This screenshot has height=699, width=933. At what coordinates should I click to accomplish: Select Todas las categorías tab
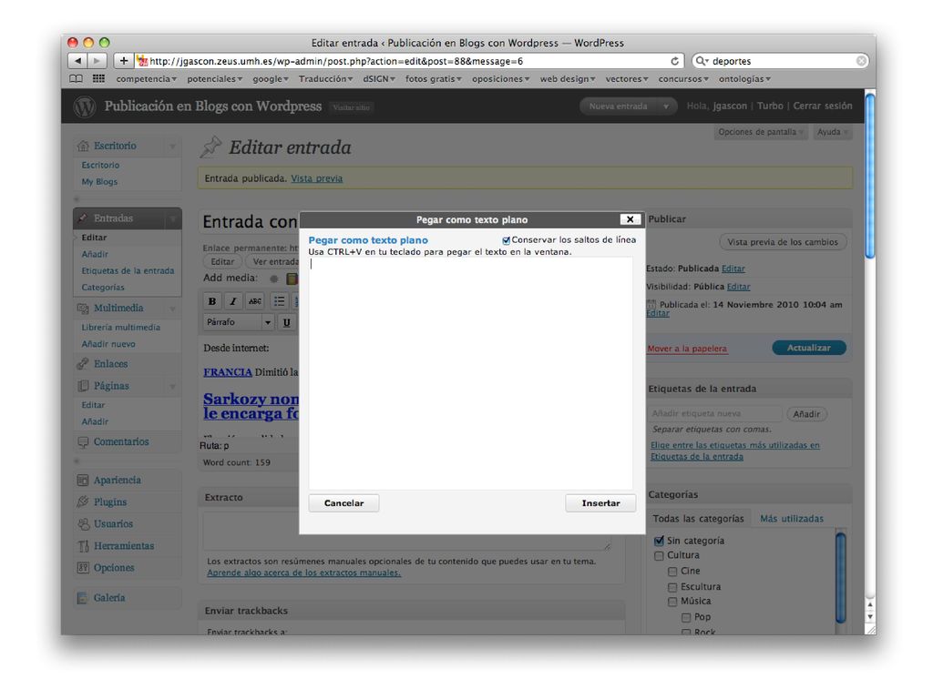point(698,519)
